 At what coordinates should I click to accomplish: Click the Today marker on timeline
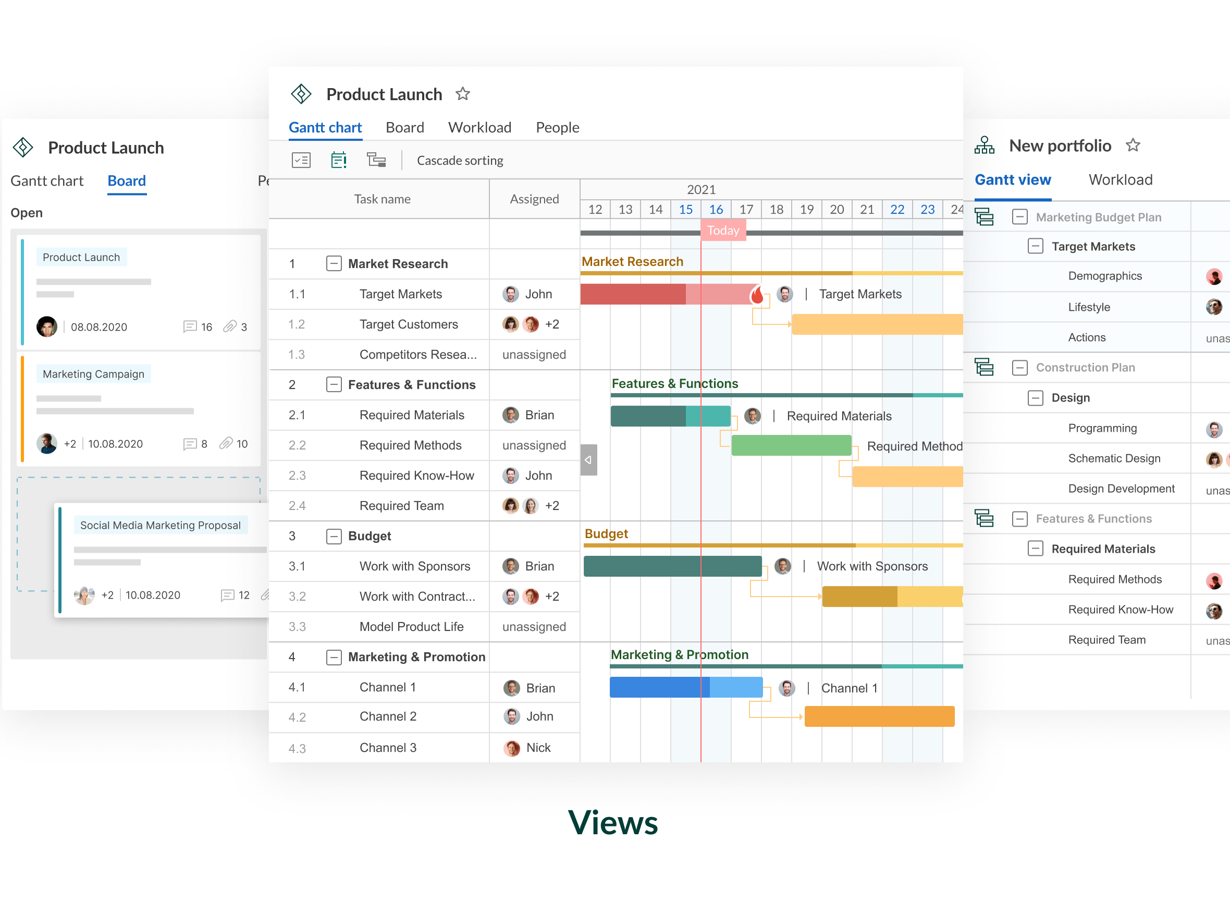point(723,230)
